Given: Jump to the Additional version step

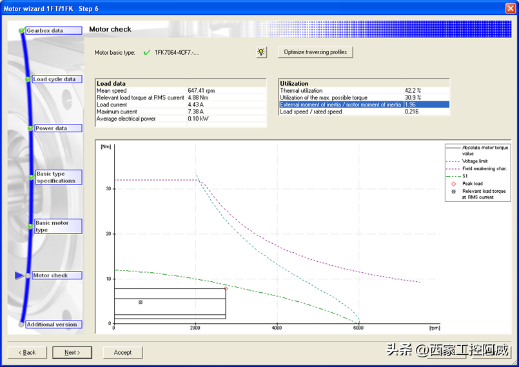Looking at the screenshot, I should coord(55,324).
